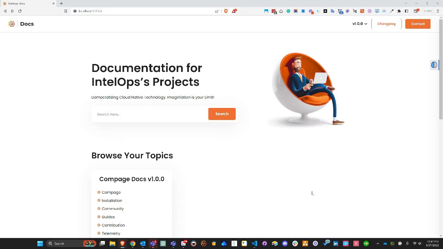Open a new browser tab
The width and height of the screenshot is (443, 249).
click(x=61, y=3)
